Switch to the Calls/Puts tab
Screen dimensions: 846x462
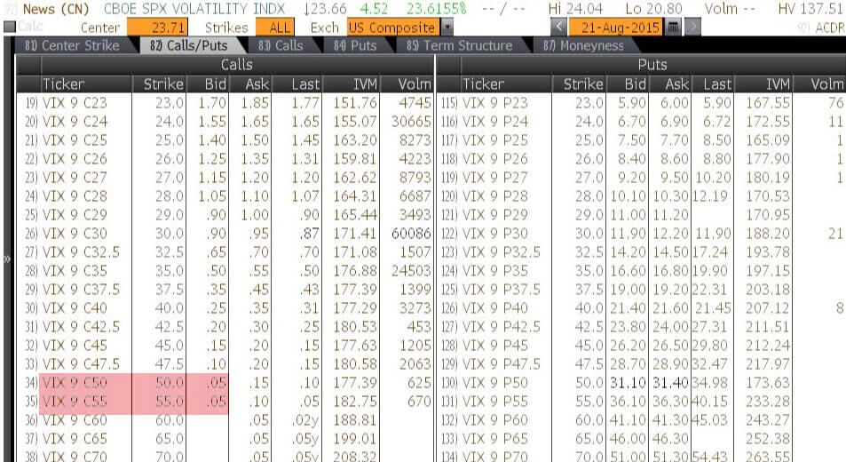pos(189,45)
